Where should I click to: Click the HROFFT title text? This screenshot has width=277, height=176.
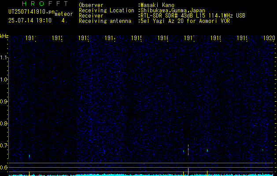[45, 4]
